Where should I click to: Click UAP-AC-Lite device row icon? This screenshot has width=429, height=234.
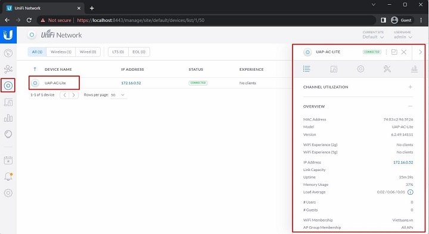point(35,83)
